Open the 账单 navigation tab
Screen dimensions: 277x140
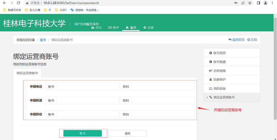tap(114, 28)
